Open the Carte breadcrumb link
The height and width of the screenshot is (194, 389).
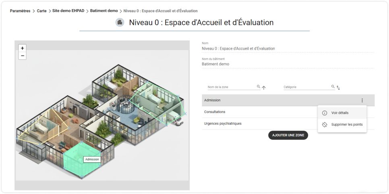point(42,11)
